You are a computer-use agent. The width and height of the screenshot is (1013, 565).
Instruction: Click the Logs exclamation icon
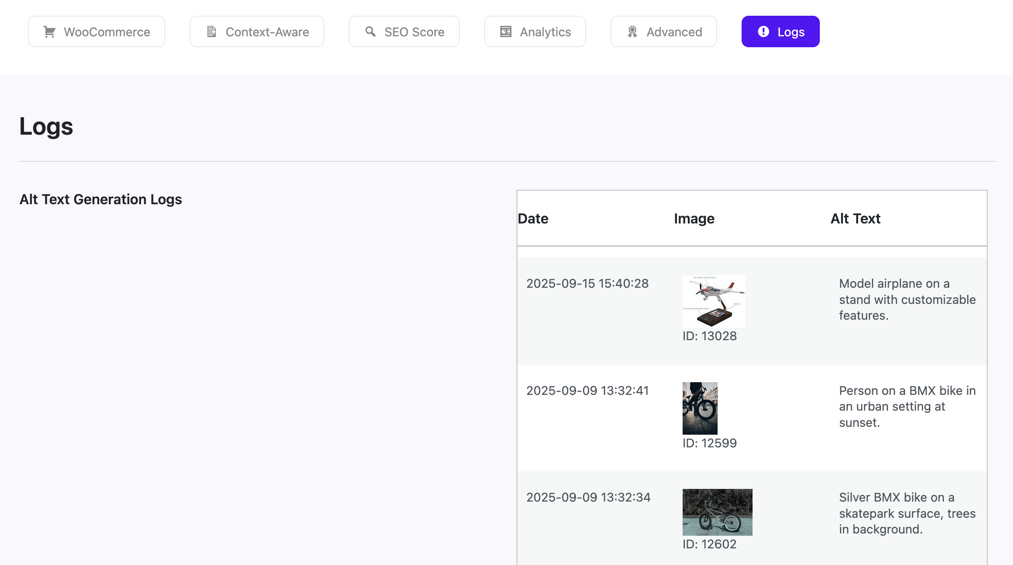tap(763, 31)
